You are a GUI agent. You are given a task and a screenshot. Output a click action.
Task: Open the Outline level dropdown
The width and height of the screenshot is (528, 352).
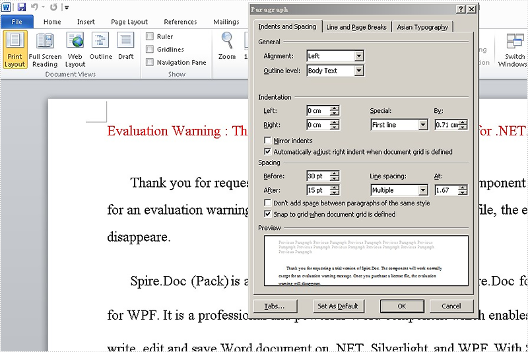point(359,71)
